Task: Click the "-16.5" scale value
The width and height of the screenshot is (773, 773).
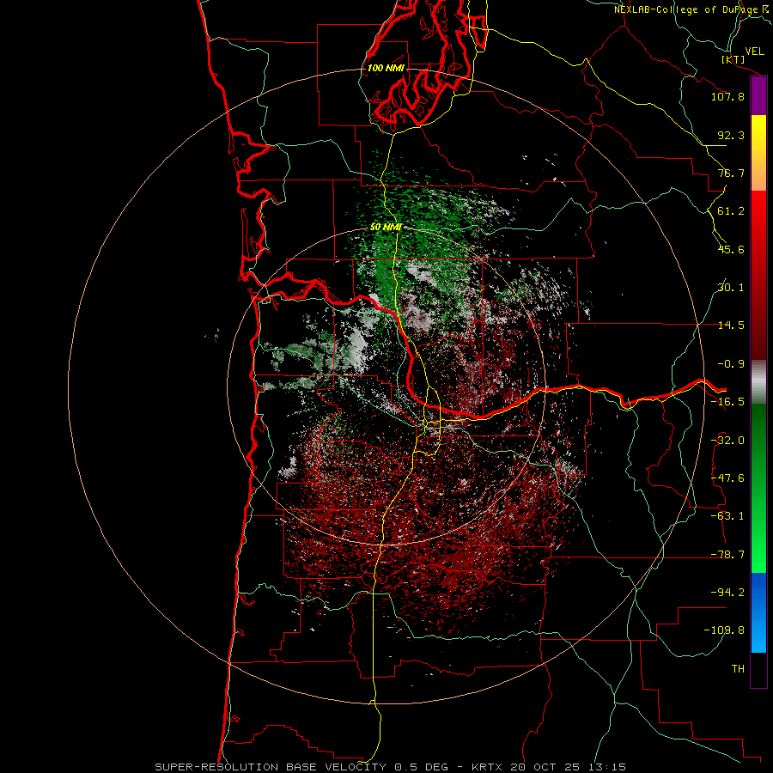Action: (727, 402)
